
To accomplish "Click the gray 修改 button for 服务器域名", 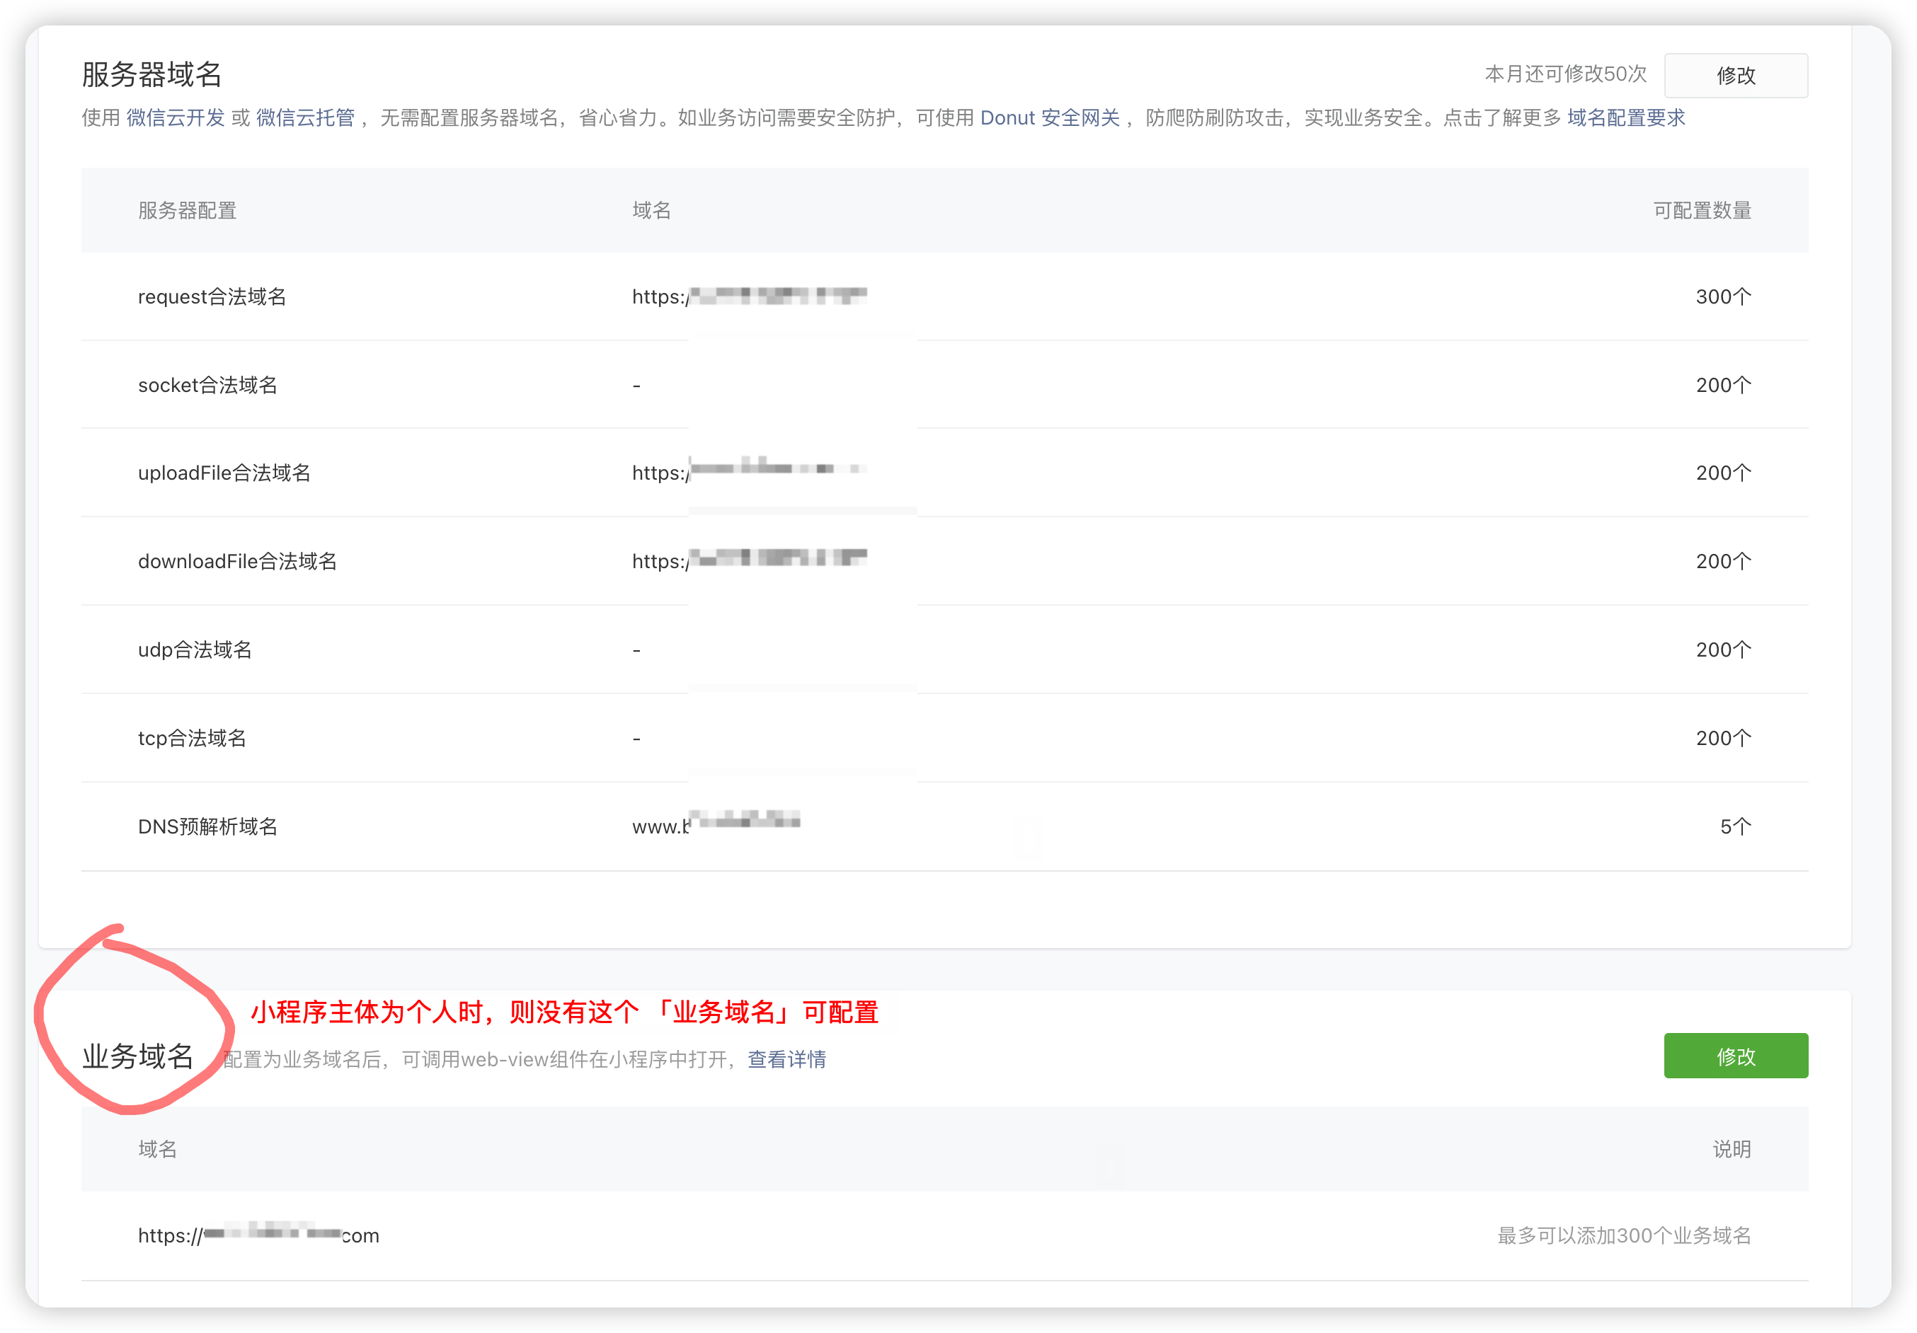I will (1735, 75).
